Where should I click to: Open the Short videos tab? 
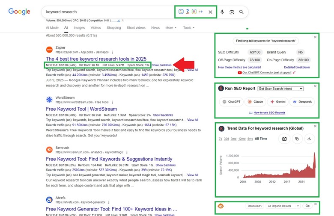(136, 28)
